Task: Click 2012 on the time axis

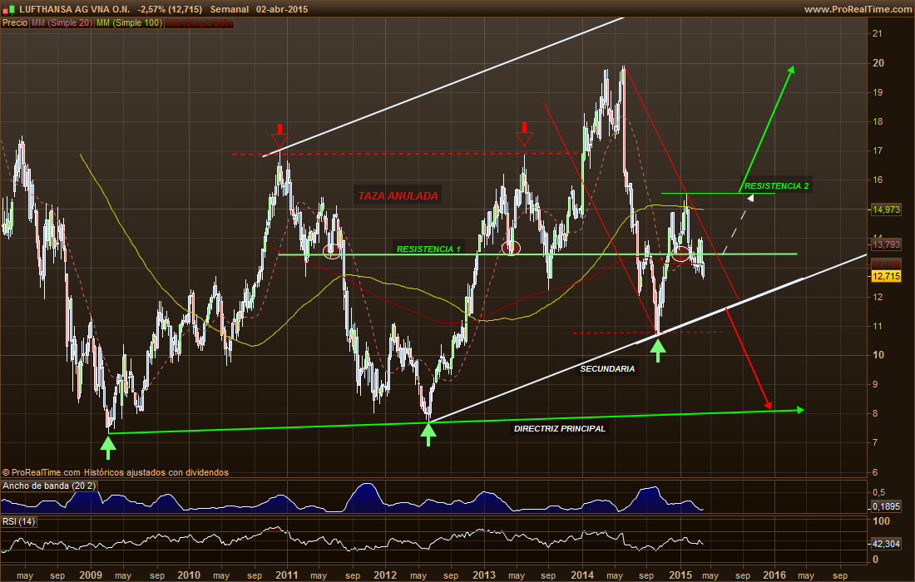Action: (x=385, y=575)
